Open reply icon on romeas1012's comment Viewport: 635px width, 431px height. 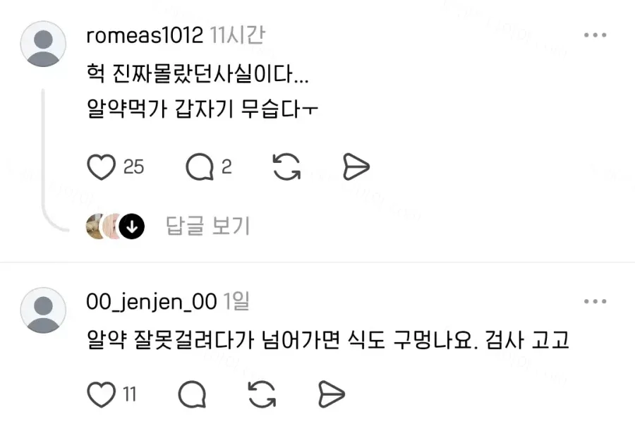coord(200,167)
